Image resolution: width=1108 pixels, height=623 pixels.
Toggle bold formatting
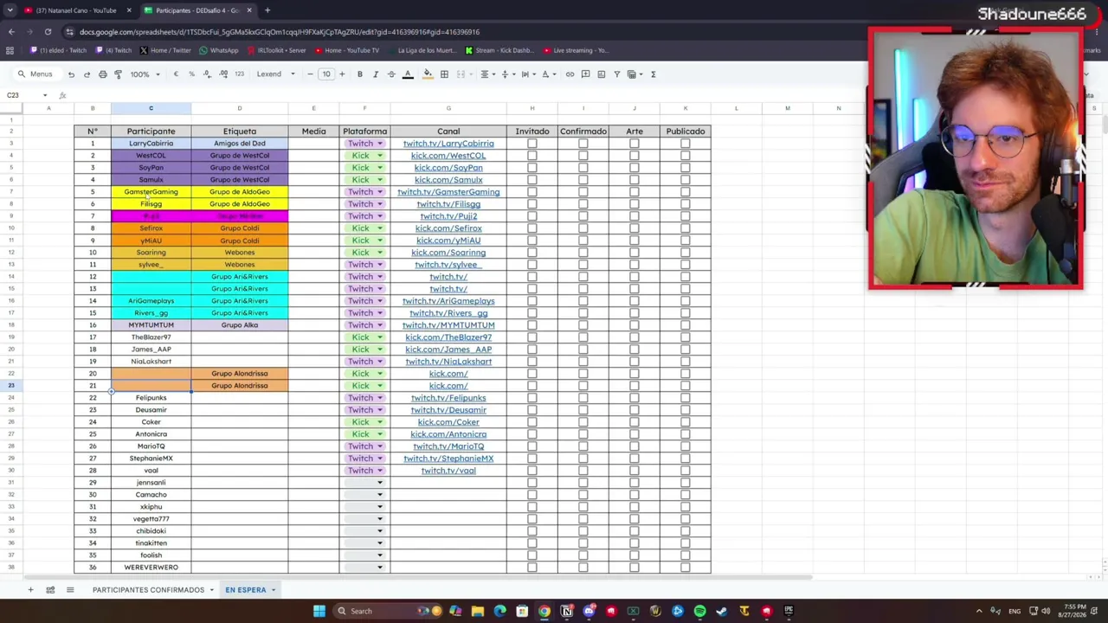[360, 74]
